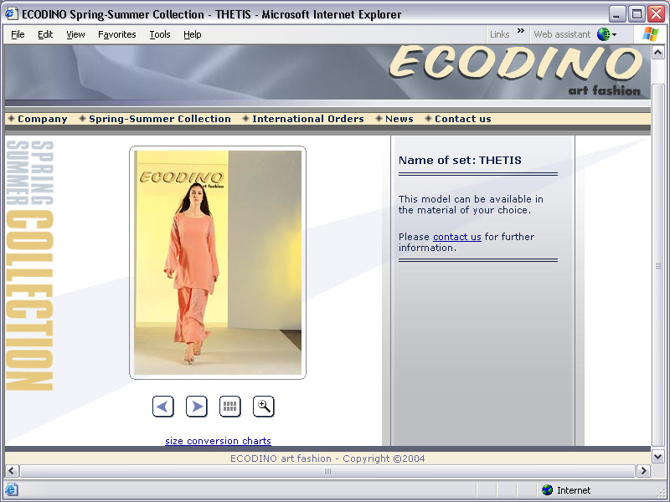
Task: Click the vertical scrollbar down arrow
Action: tap(658, 456)
